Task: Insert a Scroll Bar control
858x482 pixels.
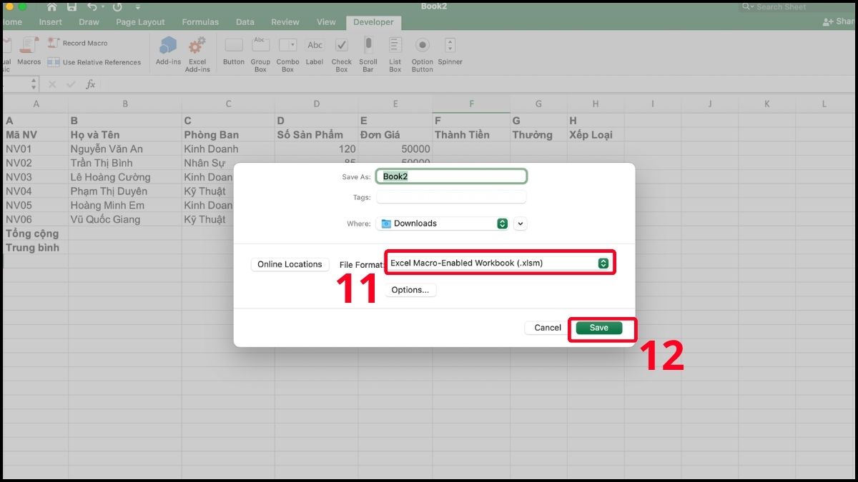Action: [368, 55]
